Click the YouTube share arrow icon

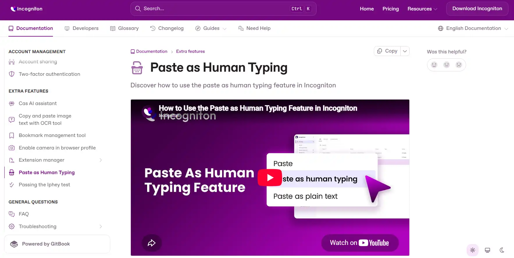pos(151,243)
